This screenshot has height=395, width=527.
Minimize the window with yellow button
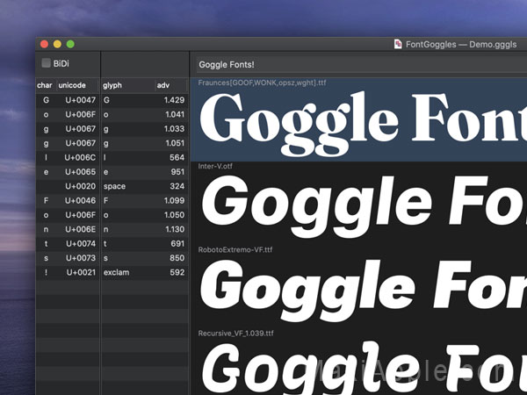(x=57, y=44)
